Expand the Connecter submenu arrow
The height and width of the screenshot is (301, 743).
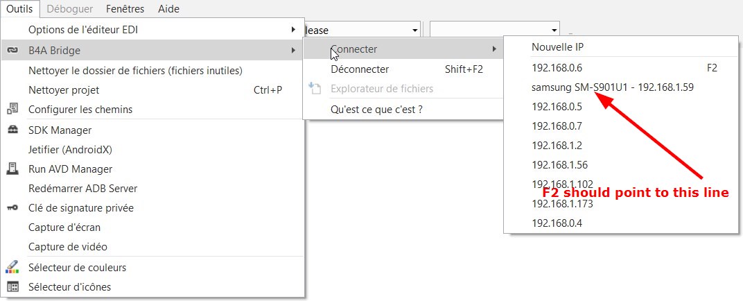tap(493, 49)
